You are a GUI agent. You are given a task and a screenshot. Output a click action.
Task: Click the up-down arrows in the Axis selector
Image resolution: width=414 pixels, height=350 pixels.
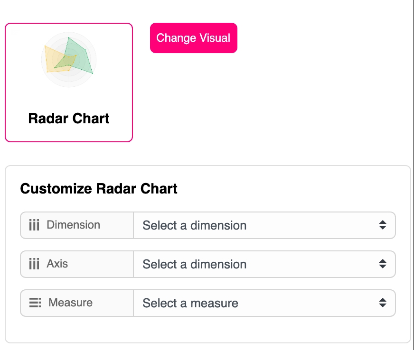(x=383, y=264)
